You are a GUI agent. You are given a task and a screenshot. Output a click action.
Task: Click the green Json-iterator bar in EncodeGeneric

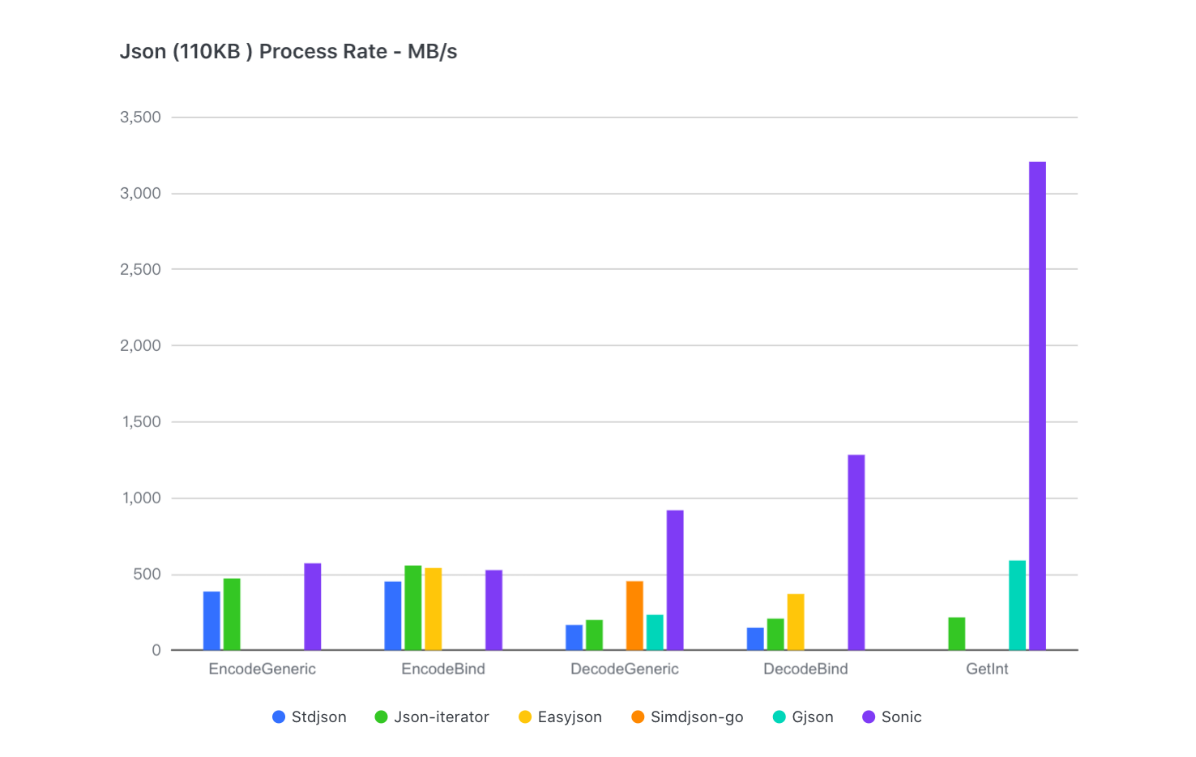(232, 614)
